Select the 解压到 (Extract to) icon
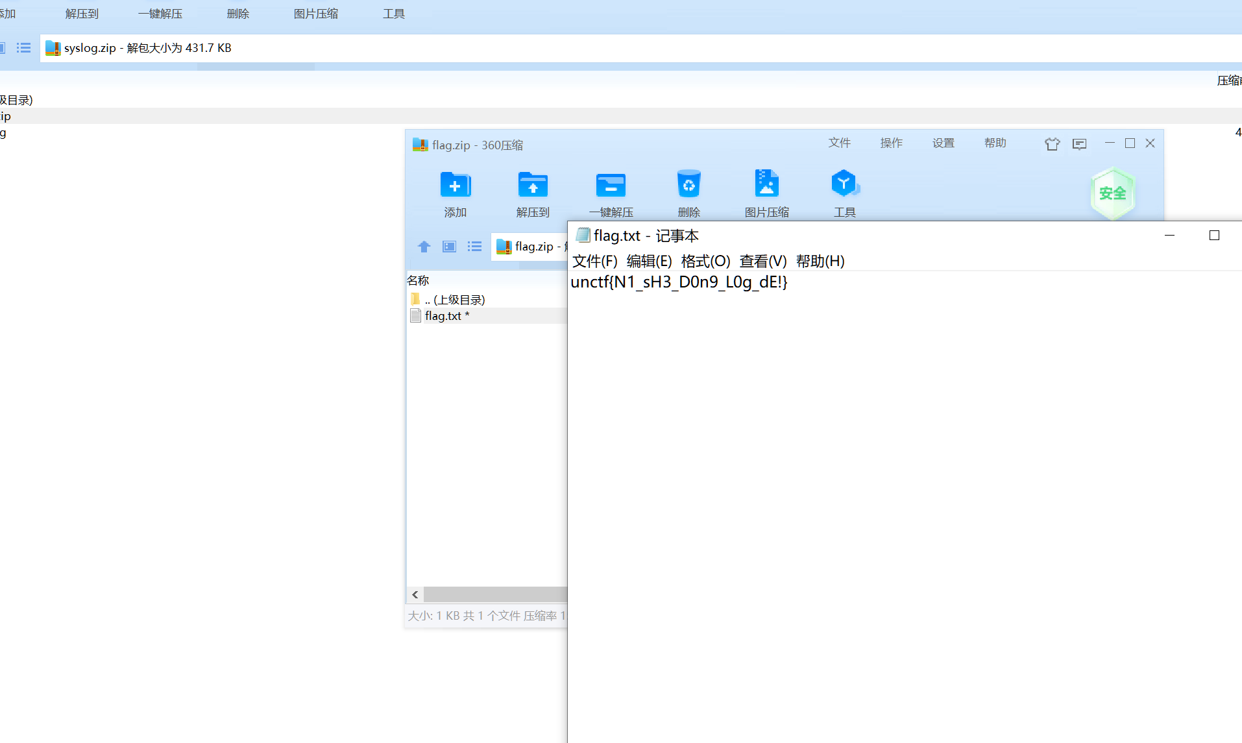Viewport: 1242px width, 743px height. tap(532, 191)
